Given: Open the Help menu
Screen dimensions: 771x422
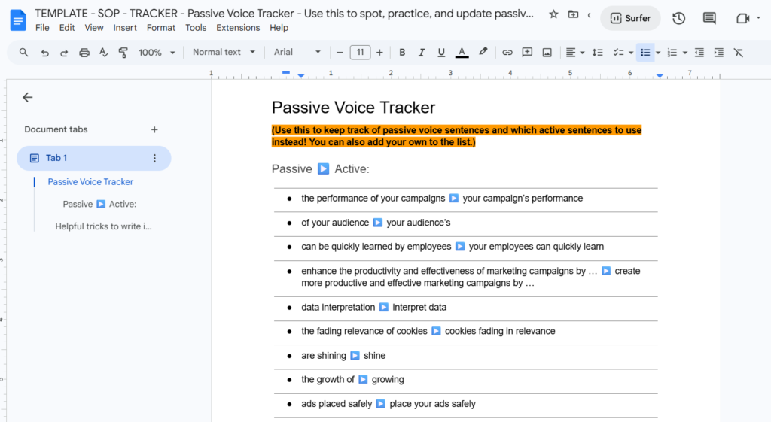Looking at the screenshot, I should click(279, 28).
